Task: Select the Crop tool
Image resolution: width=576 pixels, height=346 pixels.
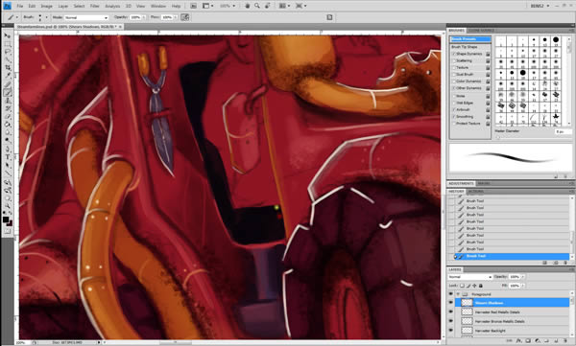Action: [x=8, y=68]
